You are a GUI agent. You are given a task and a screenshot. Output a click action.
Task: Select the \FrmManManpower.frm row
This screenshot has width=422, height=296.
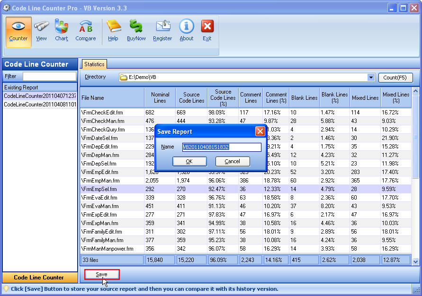(246, 249)
